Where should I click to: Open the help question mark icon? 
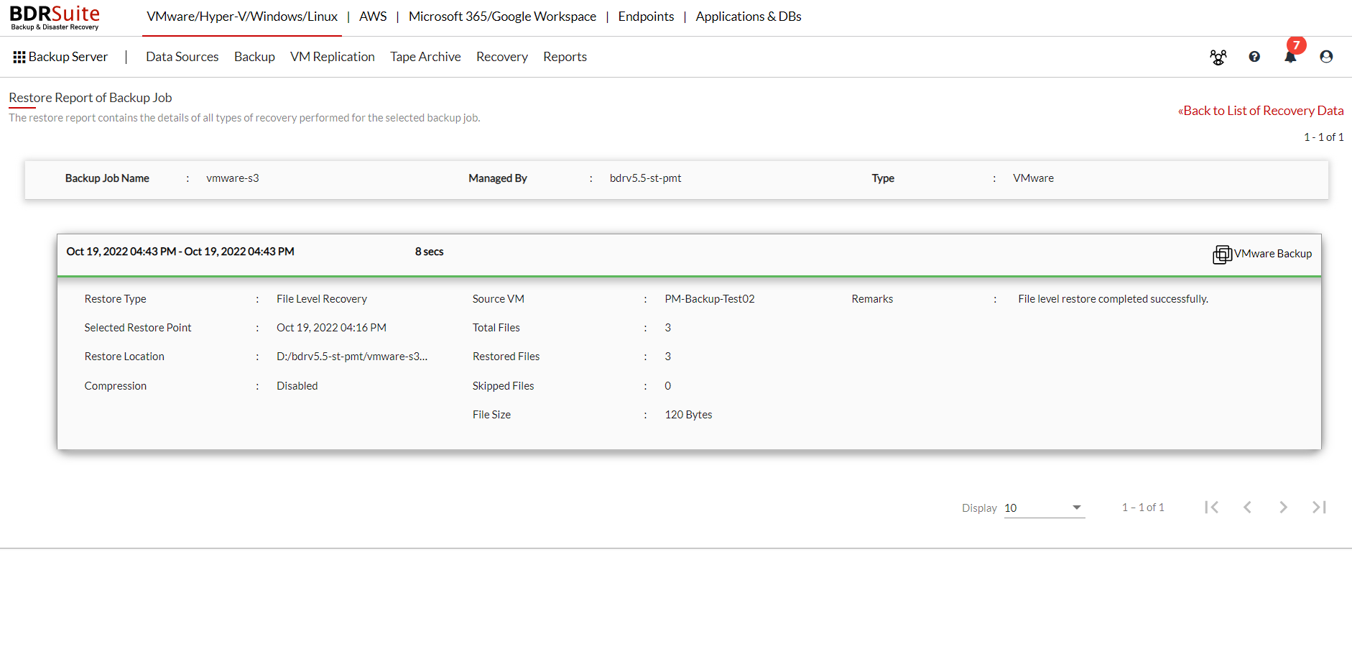pyautogui.click(x=1254, y=57)
